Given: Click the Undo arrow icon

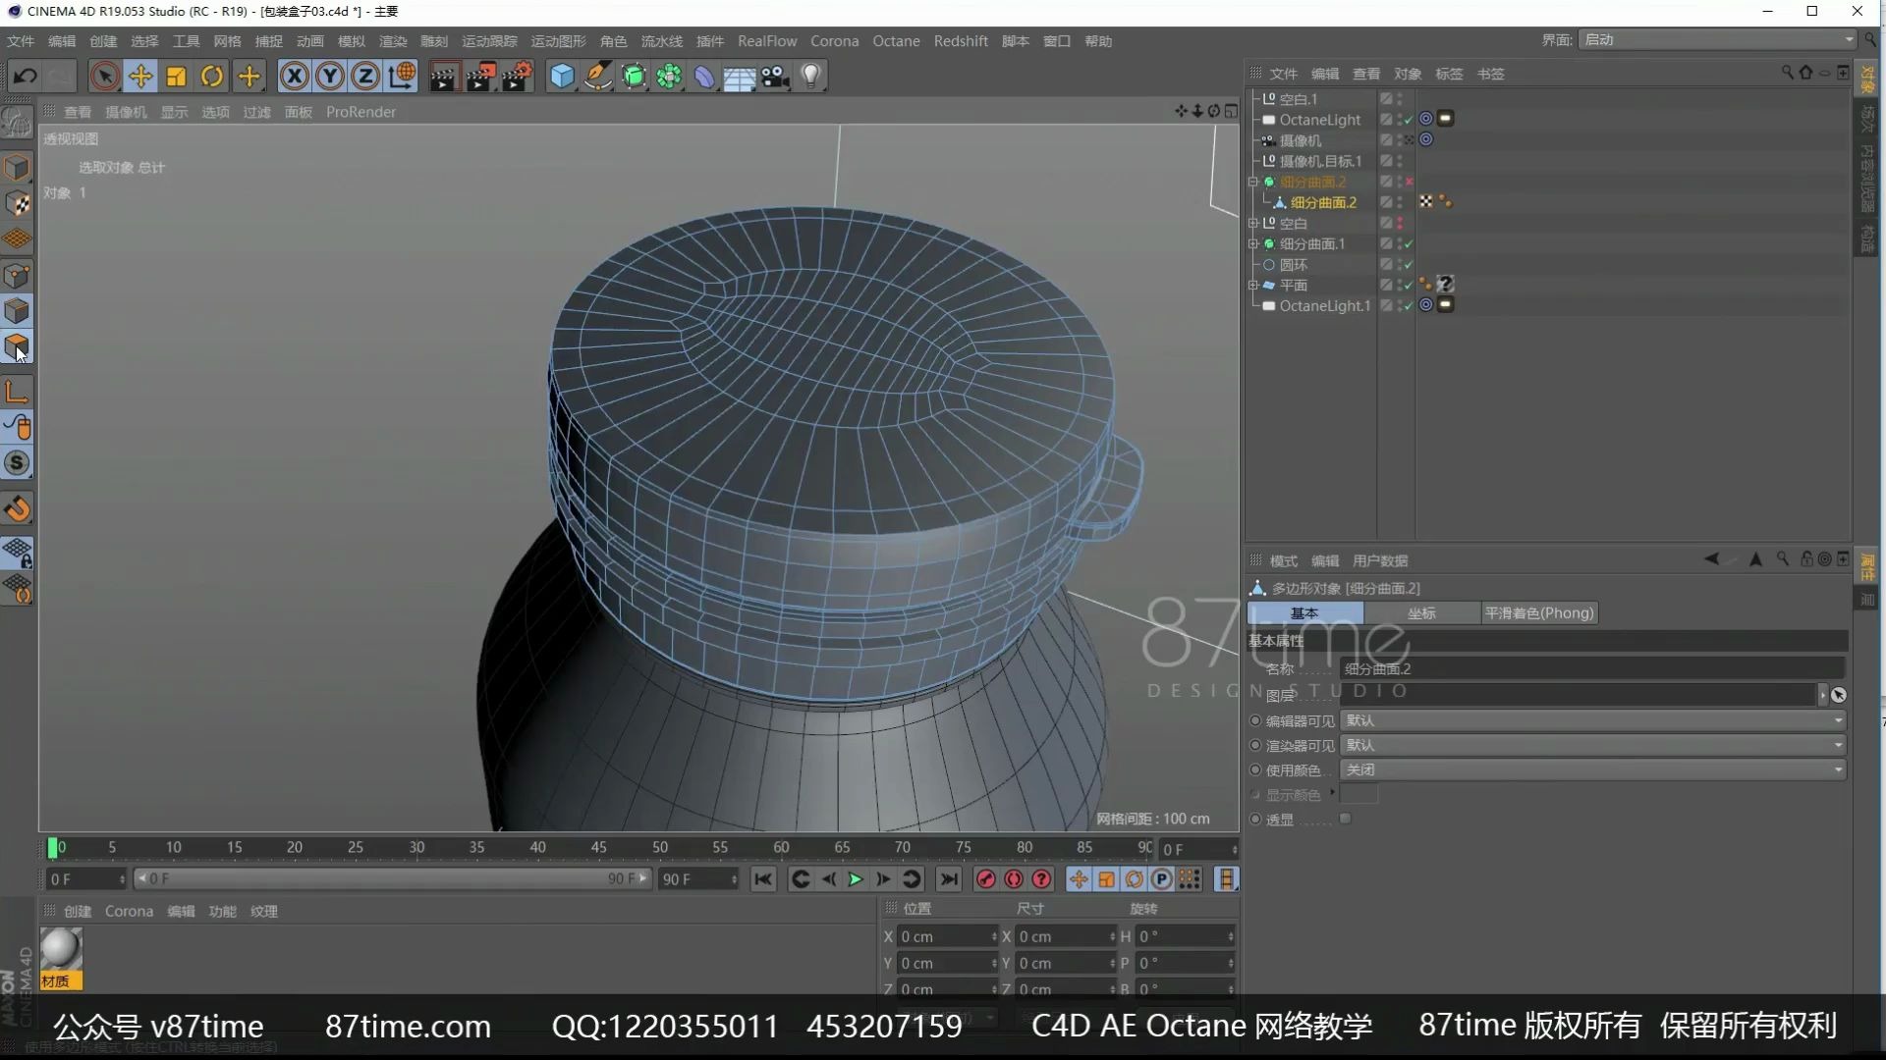Looking at the screenshot, I should pos(26,76).
